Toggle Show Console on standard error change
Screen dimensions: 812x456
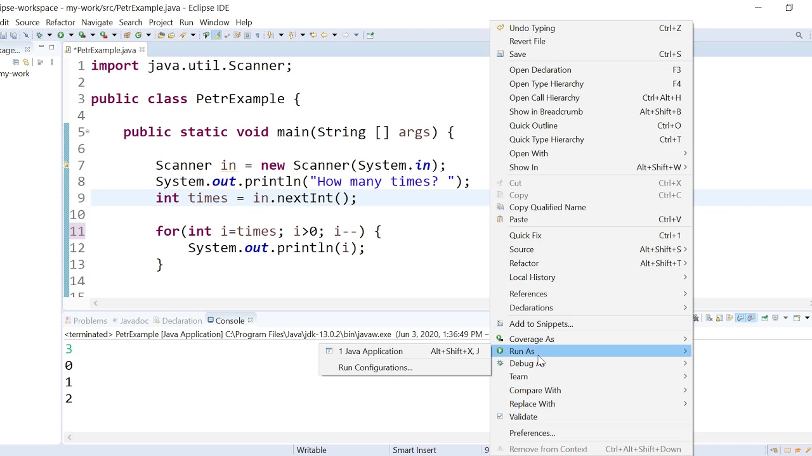pos(750,318)
